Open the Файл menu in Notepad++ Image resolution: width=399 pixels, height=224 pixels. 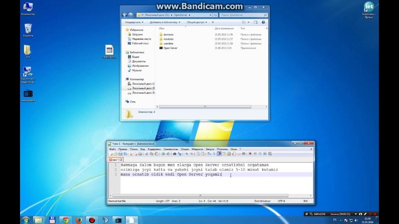point(112,149)
